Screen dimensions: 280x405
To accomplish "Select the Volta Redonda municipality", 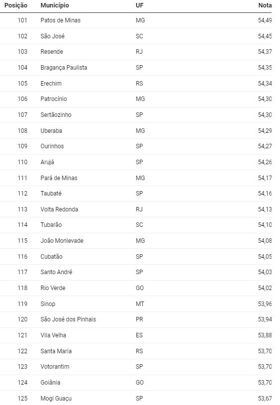I will pyautogui.click(x=59, y=209).
